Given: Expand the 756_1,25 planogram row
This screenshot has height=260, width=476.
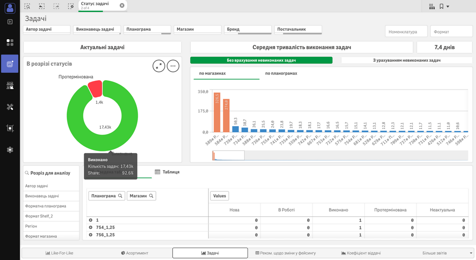Looking at the screenshot, I should (x=90, y=235).
